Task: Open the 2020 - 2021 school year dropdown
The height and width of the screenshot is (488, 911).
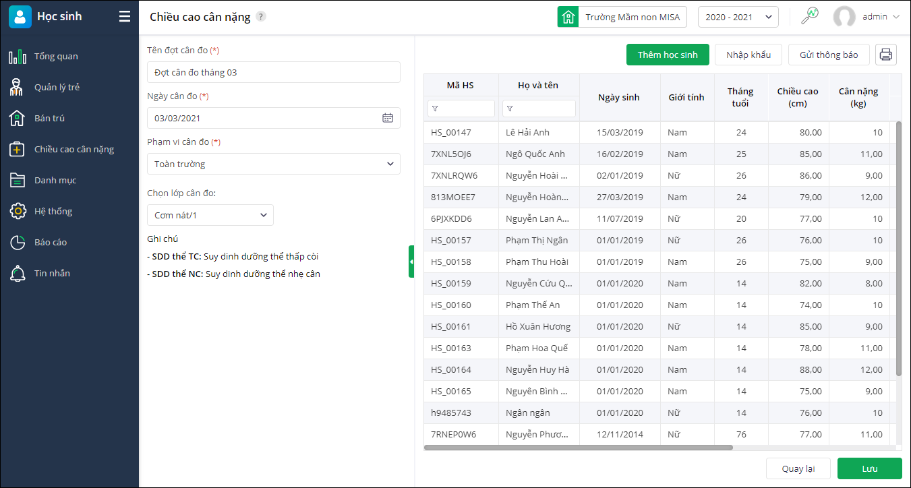Action: (x=738, y=17)
